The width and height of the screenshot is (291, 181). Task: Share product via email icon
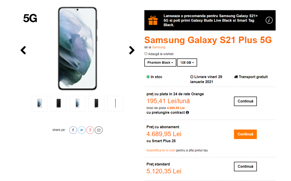tap(99, 130)
